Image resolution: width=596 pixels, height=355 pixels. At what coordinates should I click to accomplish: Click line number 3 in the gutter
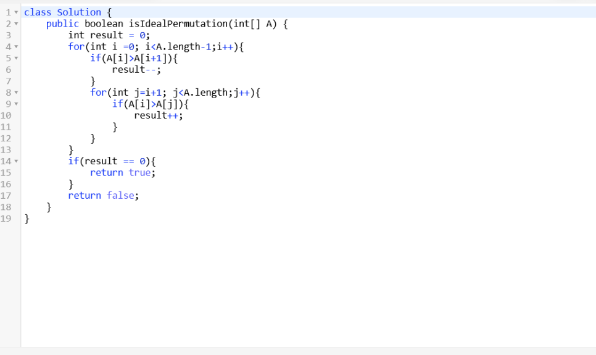pos(9,35)
